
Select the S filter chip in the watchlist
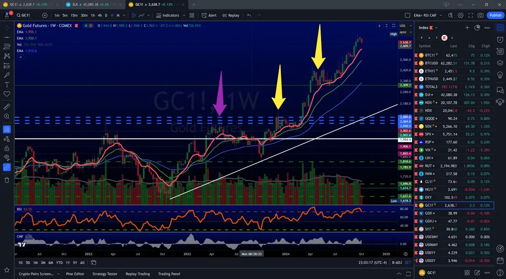[452, 38]
